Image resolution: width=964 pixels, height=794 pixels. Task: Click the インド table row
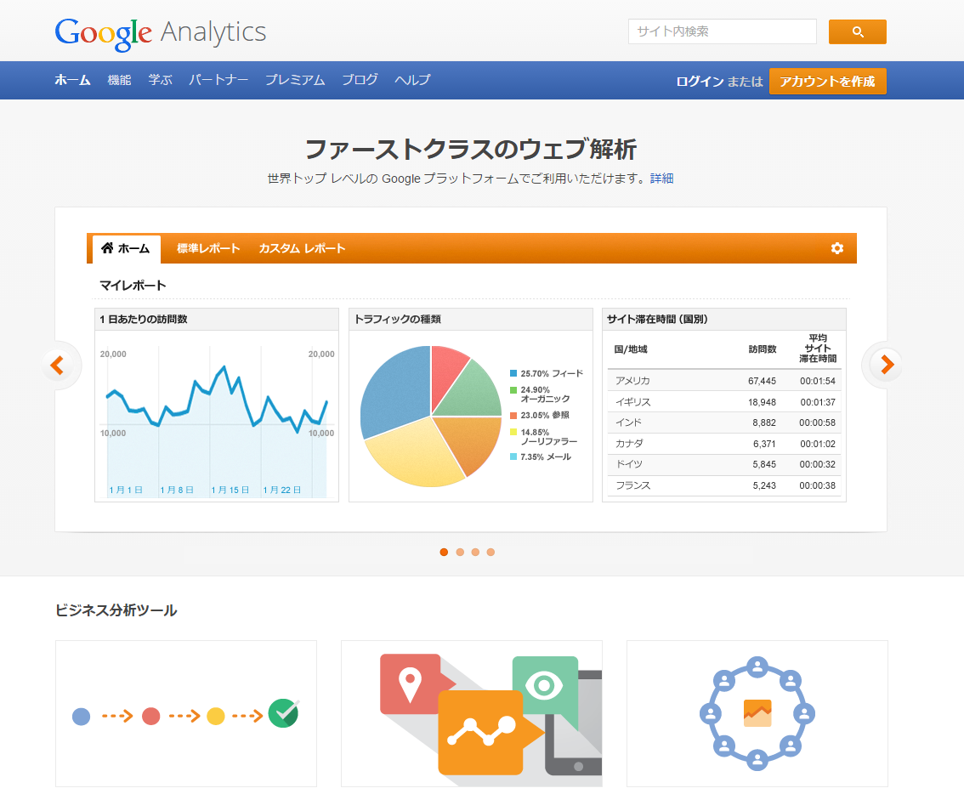[x=724, y=423]
